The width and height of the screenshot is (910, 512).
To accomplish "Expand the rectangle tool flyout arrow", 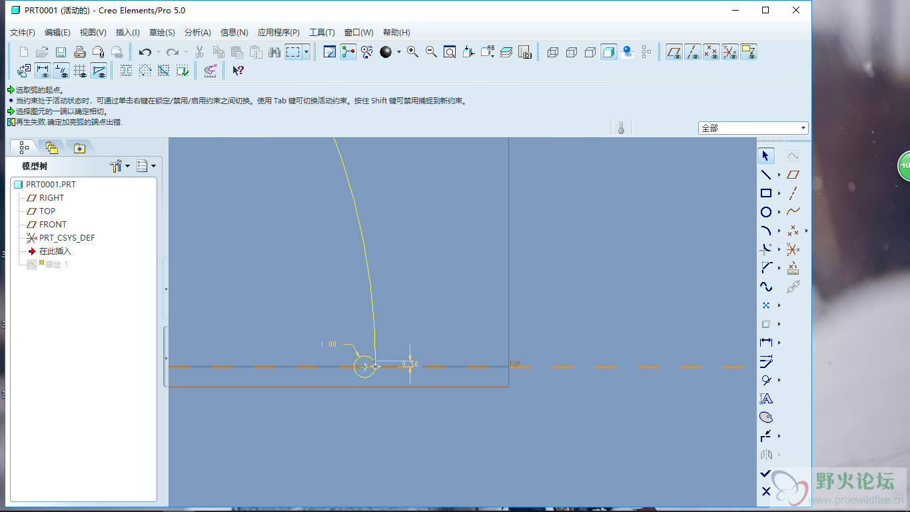I will pos(779,193).
